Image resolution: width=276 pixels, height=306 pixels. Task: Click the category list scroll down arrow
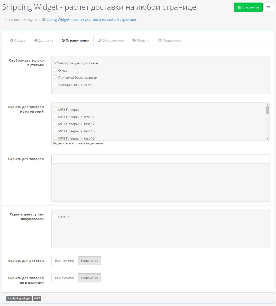pyautogui.click(x=268, y=138)
